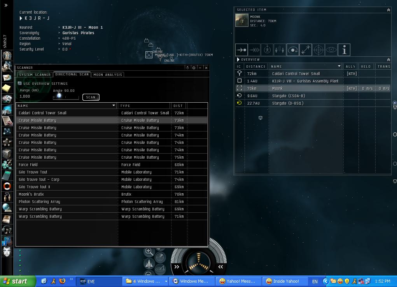Open Yahoo! Messenger taskbar button

[238, 282]
